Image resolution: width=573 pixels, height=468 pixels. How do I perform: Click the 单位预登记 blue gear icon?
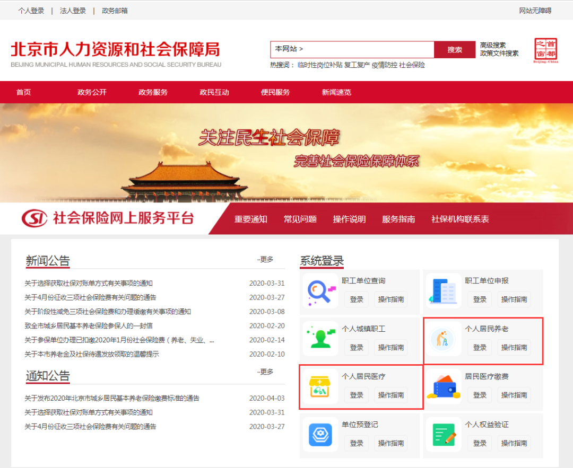point(320,435)
